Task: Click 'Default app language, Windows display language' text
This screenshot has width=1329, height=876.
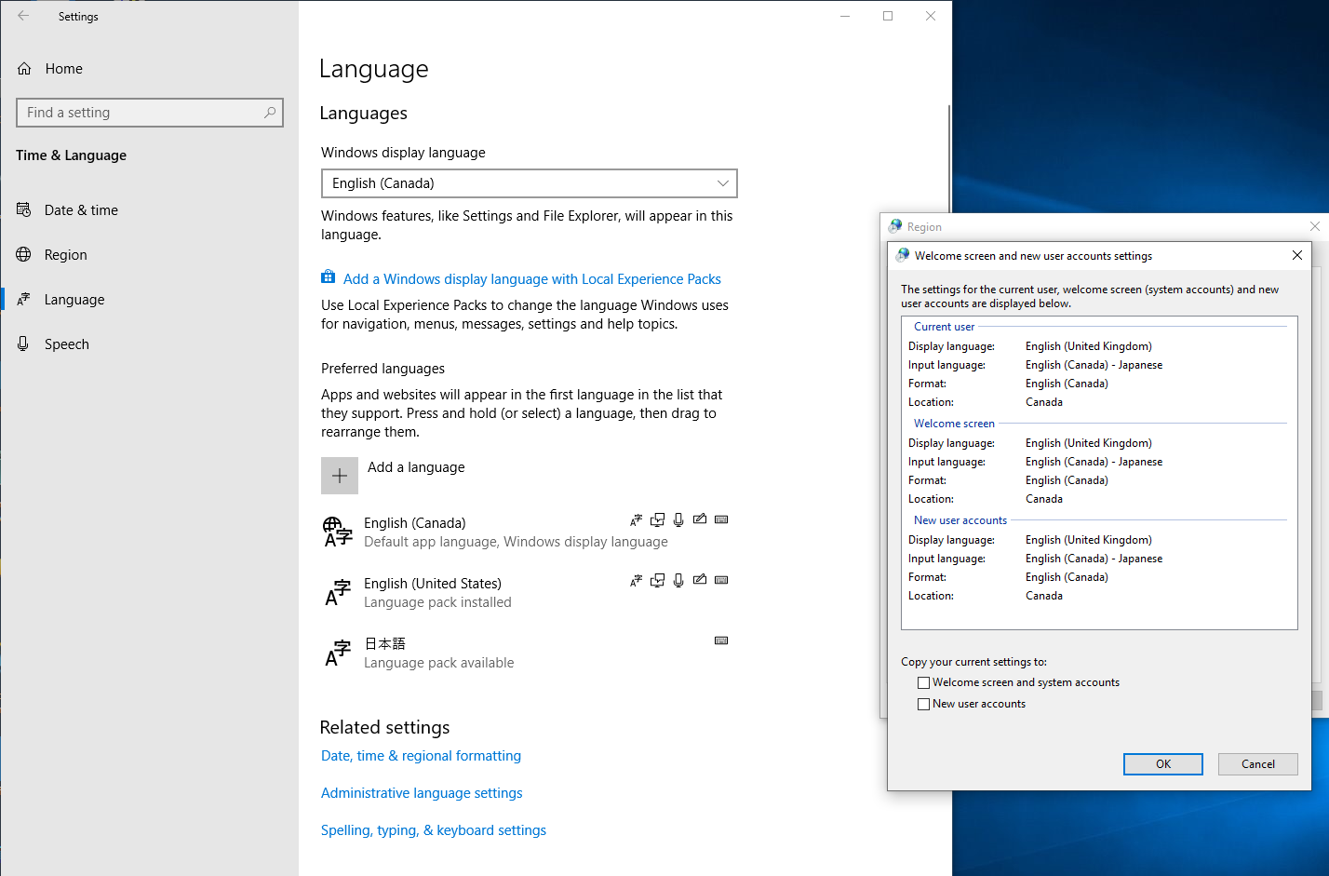Action: 516,542
